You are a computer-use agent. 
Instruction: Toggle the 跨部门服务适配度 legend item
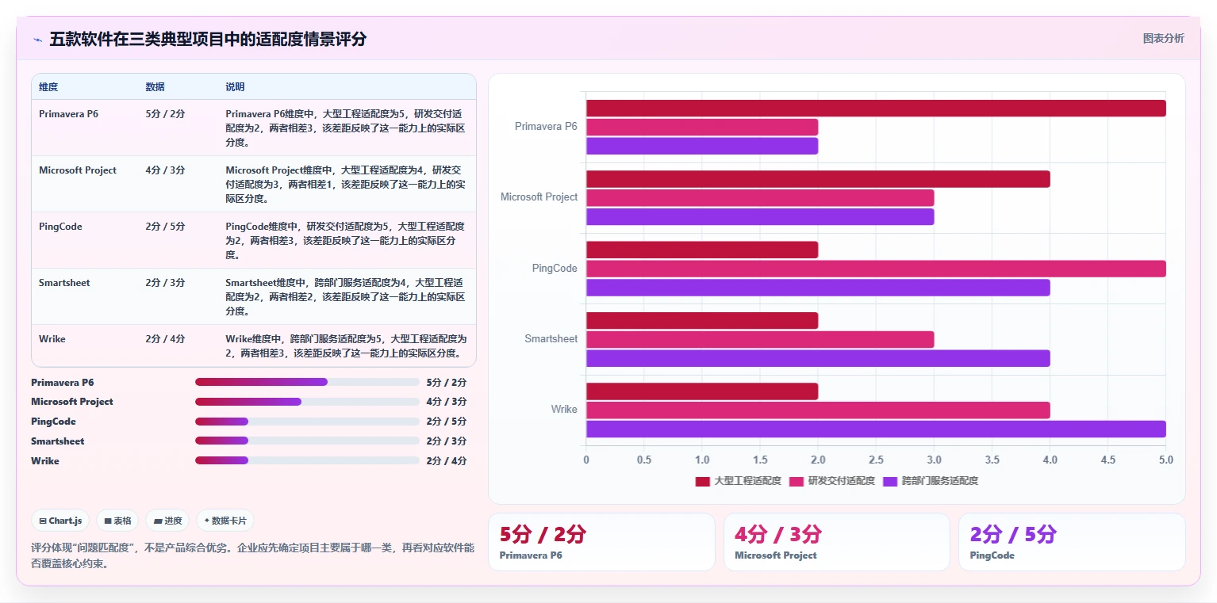coord(930,481)
